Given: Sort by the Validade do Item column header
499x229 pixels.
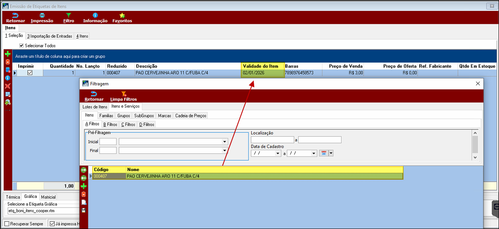Looking at the screenshot, I should (260, 66).
